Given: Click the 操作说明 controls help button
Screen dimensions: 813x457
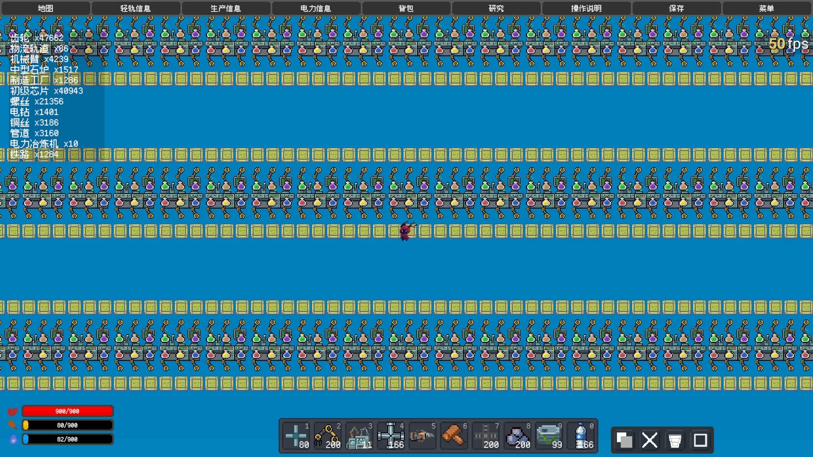Looking at the screenshot, I should (x=586, y=8).
